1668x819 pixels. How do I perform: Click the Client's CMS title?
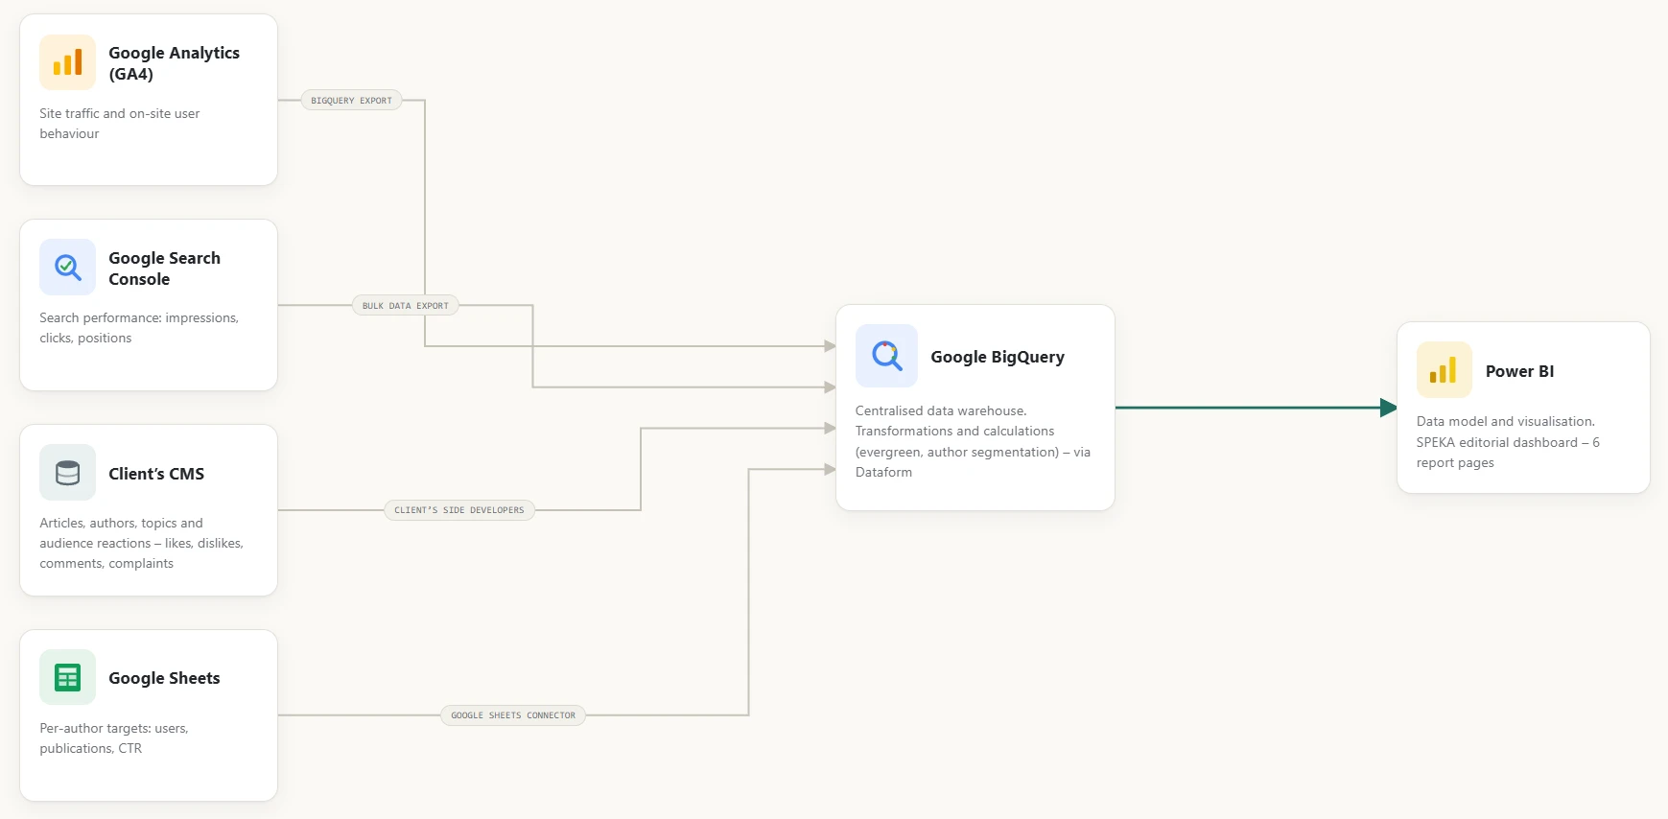[156, 474]
